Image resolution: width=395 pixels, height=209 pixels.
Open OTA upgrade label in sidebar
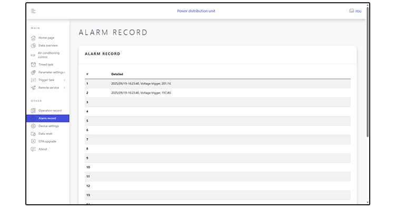47,142
